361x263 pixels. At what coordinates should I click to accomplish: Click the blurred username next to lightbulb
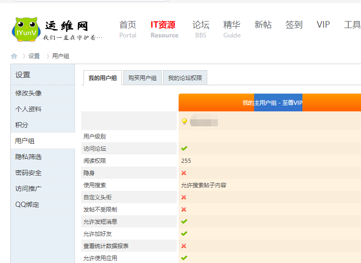pos(204,120)
